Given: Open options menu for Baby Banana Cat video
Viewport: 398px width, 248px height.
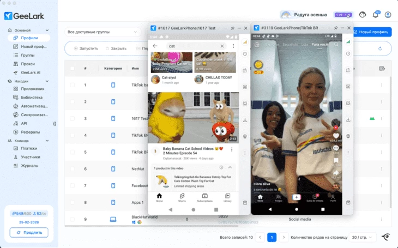Looking at the screenshot, I should click(232, 149).
